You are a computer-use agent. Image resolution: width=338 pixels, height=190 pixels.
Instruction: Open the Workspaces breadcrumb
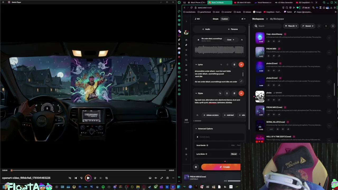coord(258,19)
